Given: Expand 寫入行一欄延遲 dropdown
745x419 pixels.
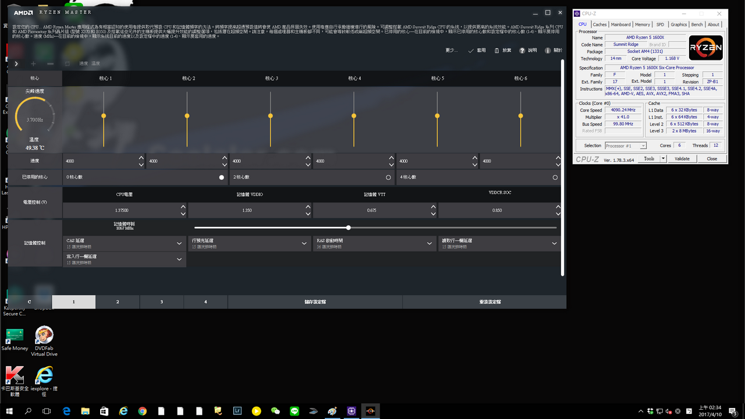Looking at the screenshot, I should coord(179,259).
